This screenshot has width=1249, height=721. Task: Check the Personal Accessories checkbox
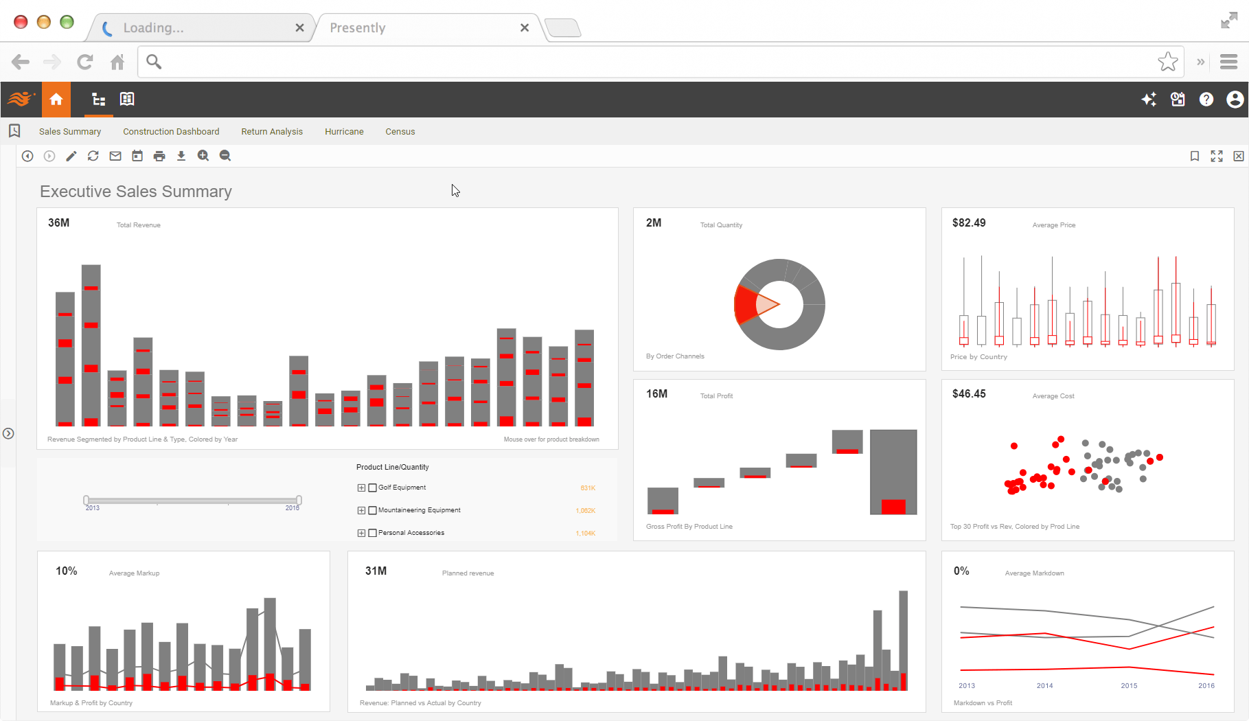[x=373, y=533]
